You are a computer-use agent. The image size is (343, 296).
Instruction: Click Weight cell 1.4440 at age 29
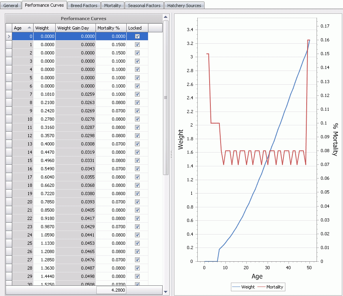[45, 276]
